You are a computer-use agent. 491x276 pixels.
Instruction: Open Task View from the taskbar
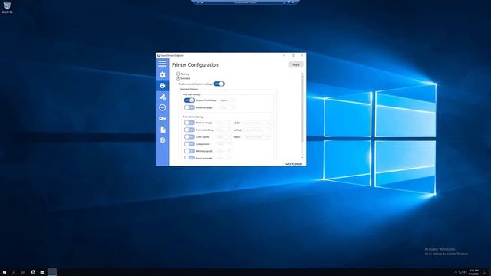23,272
